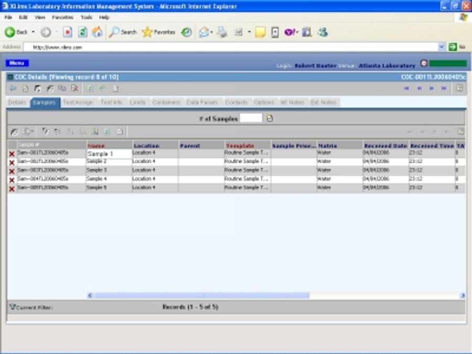Image resolution: width=472 pixels, height=354 pixels.
Task: Sort by the Received Date column header
Action: click(386, 146)
